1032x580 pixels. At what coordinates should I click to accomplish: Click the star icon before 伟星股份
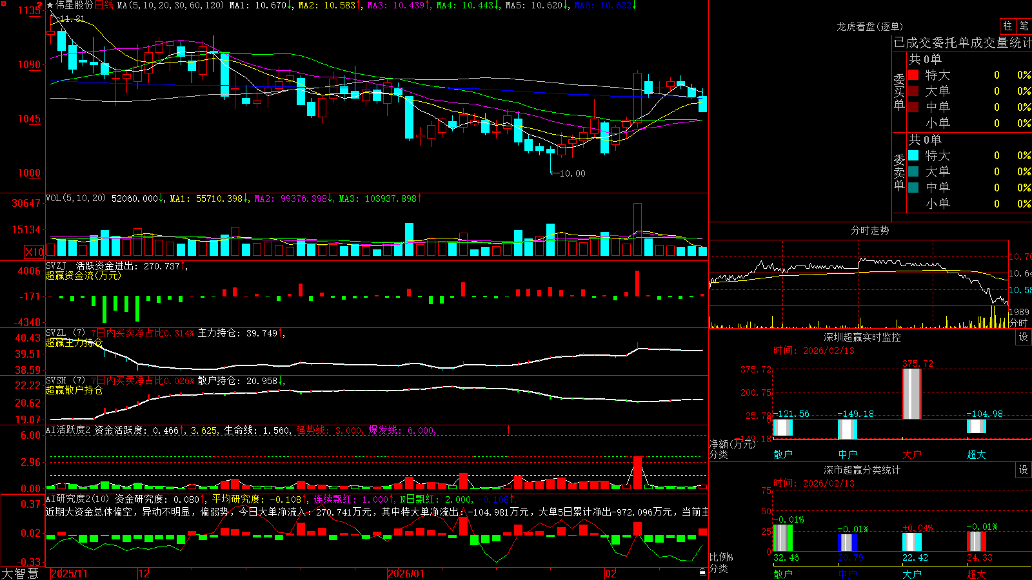pos(50,5)
